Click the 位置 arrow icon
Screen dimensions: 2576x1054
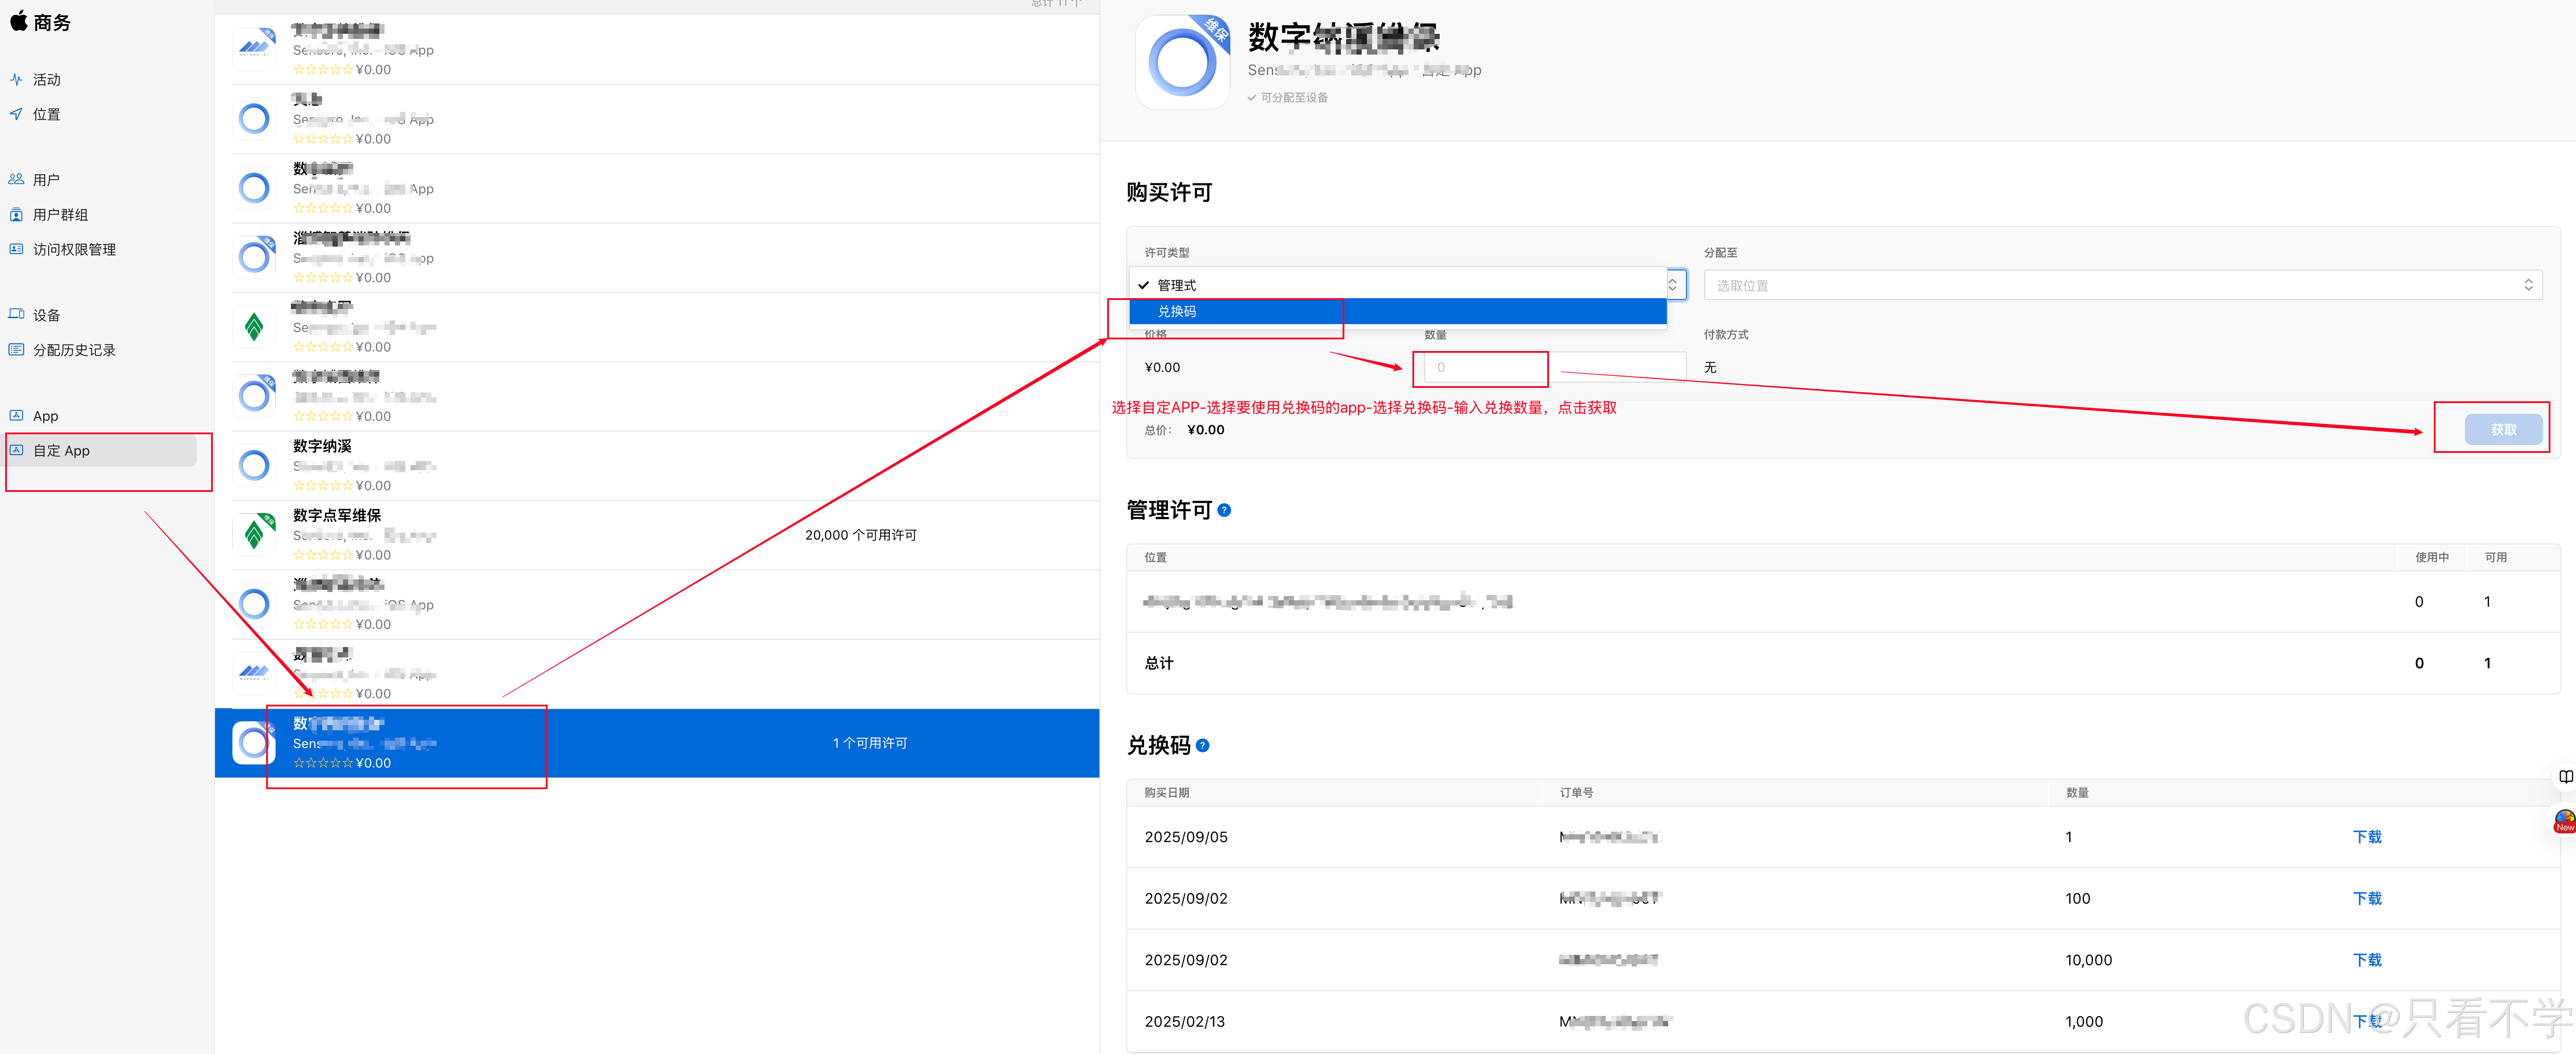point(16,114)
